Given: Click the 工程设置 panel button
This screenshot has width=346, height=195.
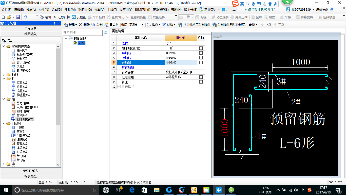Looking at the screenshot, I should [30, 28].
